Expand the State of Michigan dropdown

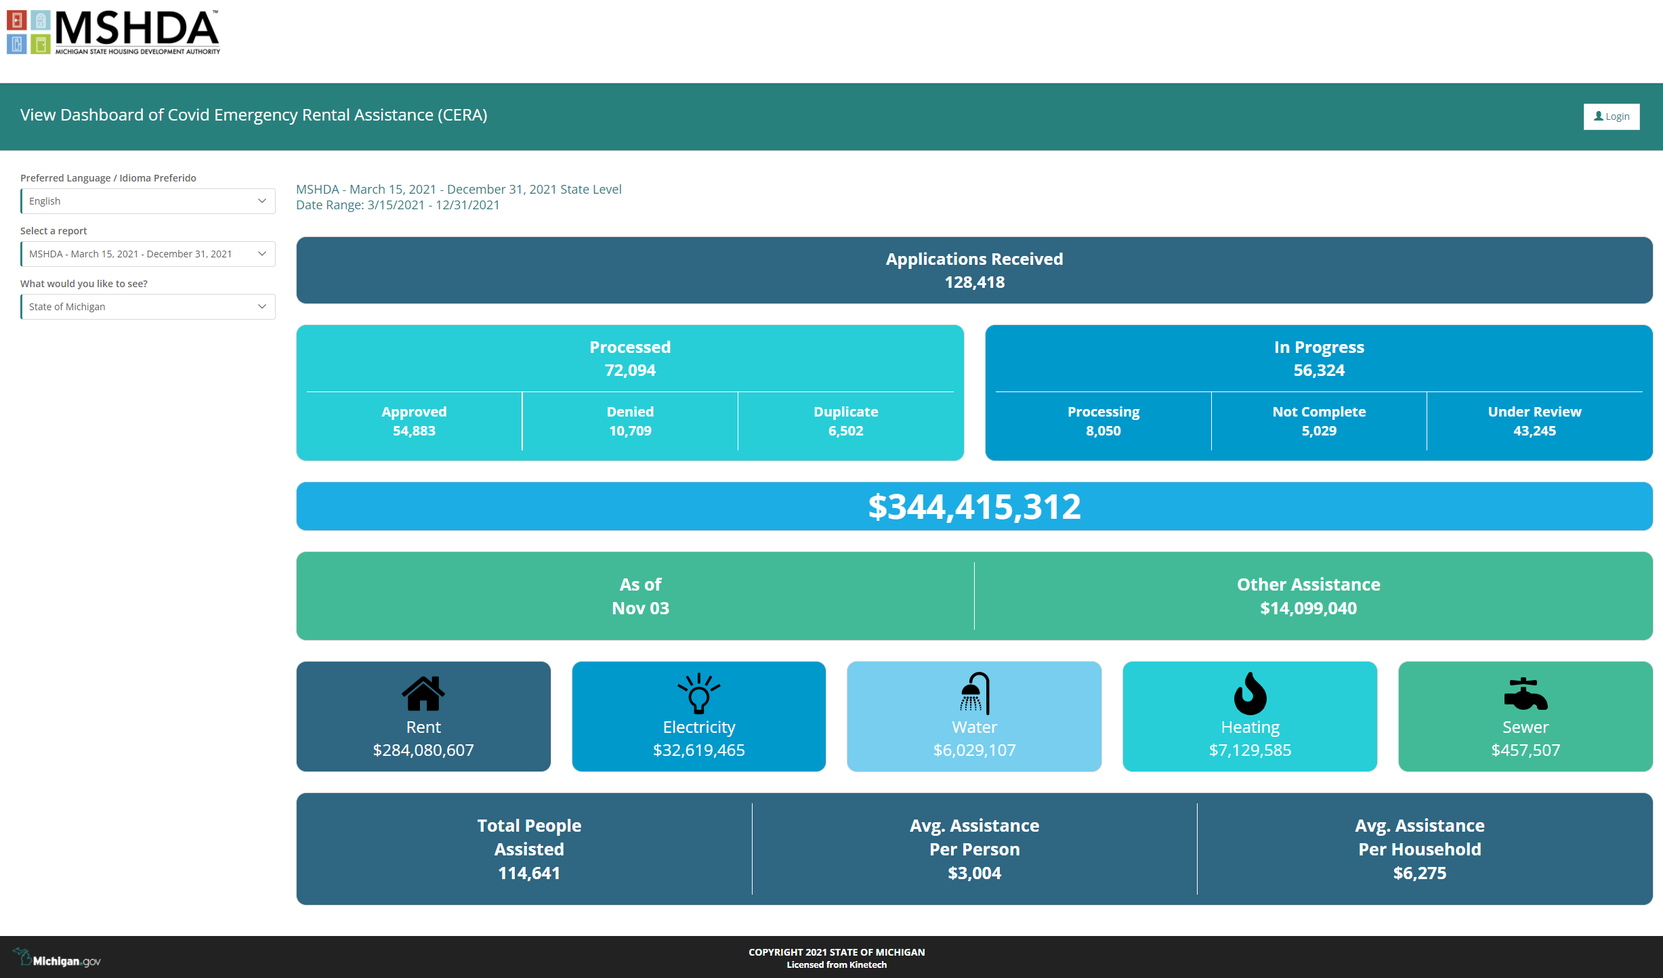tap(148, 307)
